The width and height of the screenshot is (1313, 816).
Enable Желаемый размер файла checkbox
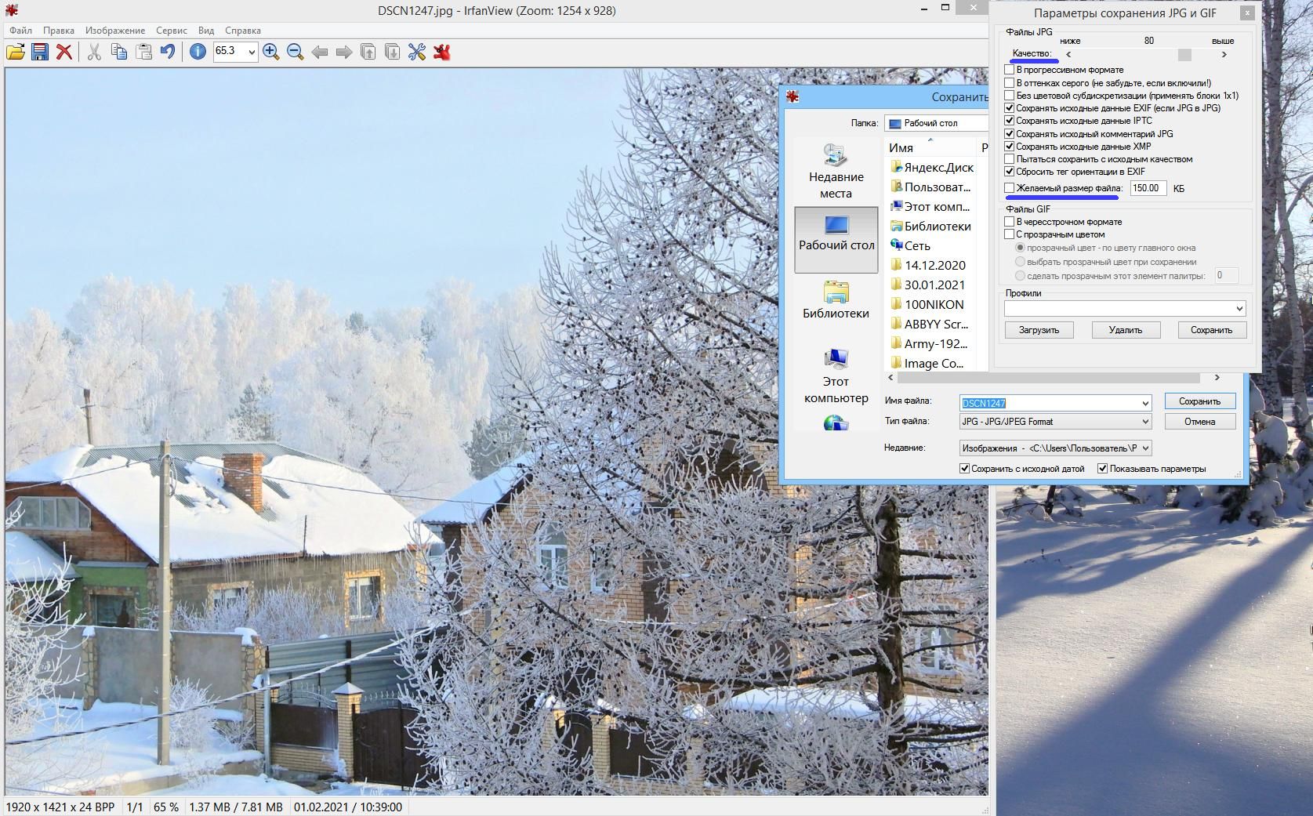pos(1010,188)
